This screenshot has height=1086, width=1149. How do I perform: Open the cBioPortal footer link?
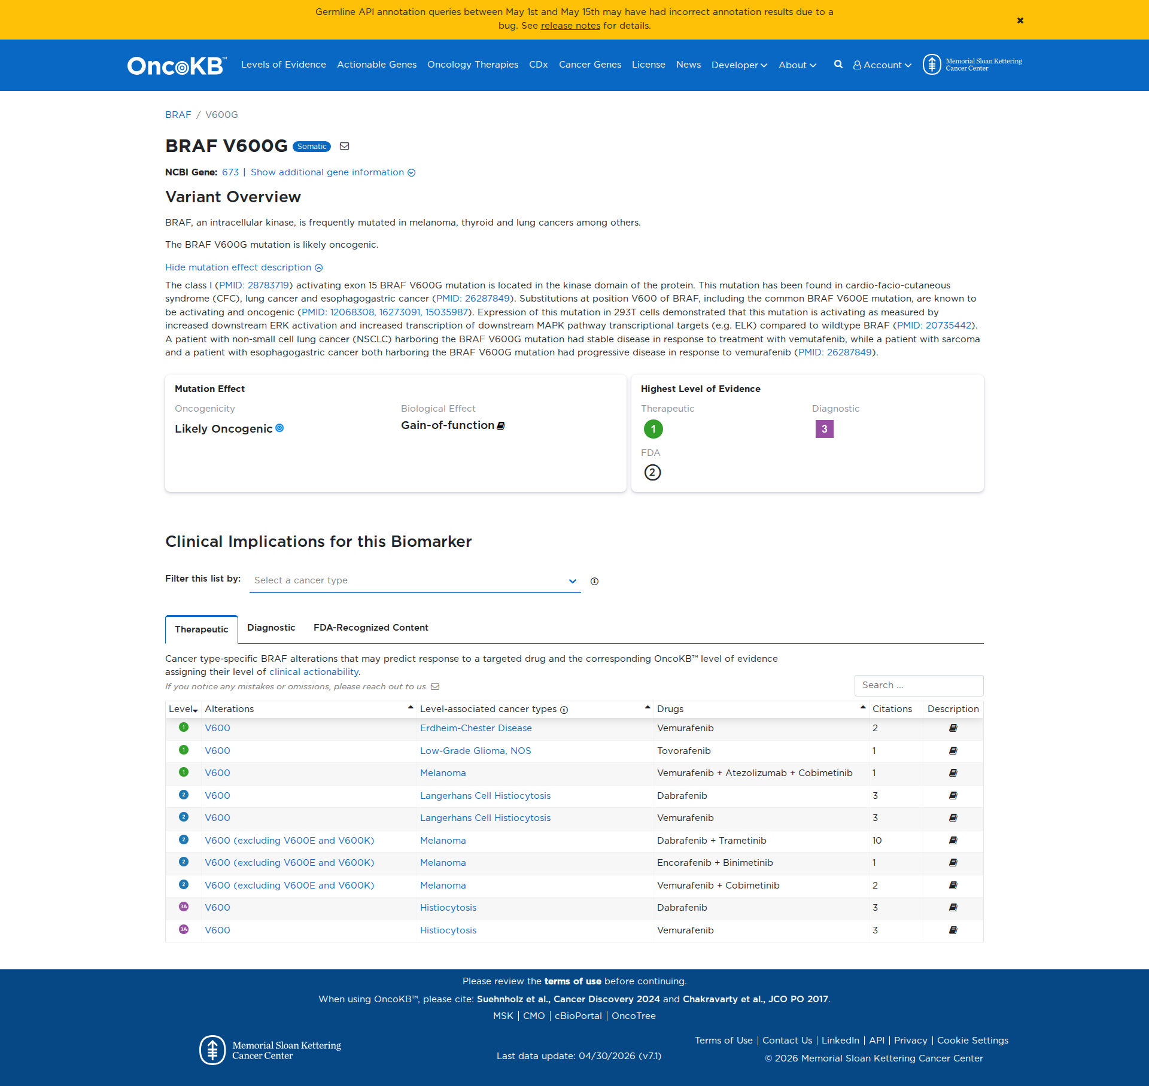(578, 1016)
